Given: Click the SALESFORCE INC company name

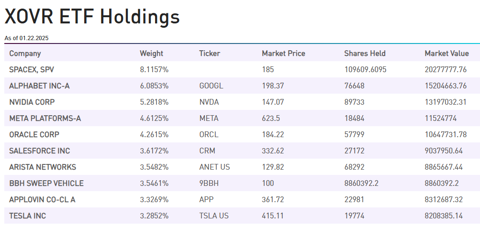Looking at the screenshot, I should coord(39,151).
